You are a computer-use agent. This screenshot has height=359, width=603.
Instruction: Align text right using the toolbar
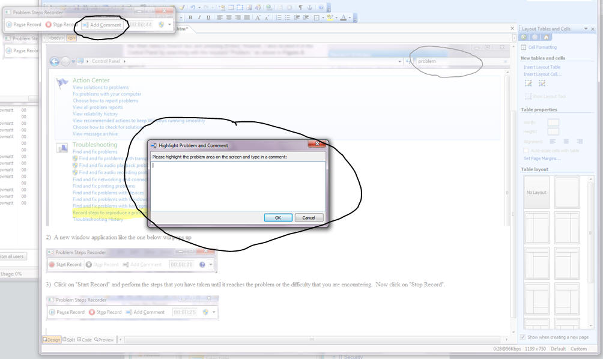238,17
